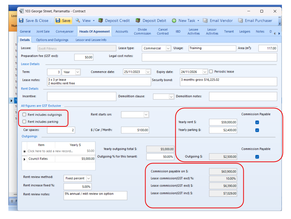Screen dimensions: 291x219
Task: Open the Notes tab
Action: (x=260, y=32)
